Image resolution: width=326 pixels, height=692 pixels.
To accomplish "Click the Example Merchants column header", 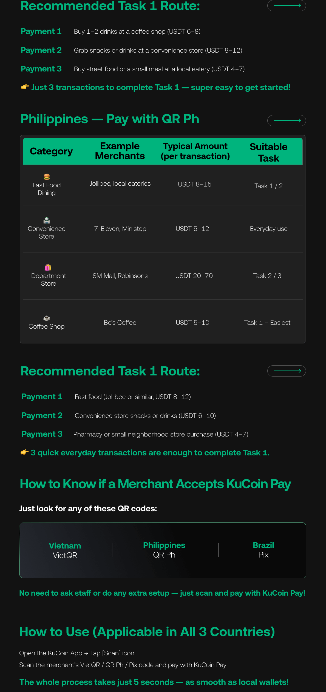I will (x=120, y=151).
